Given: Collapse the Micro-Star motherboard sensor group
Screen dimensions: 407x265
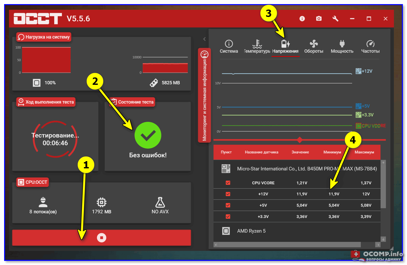Looking at the screenshot, I should [226, 169].
